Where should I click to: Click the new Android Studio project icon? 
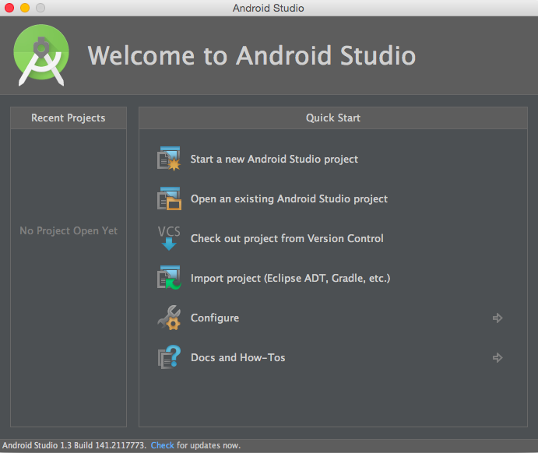coord(169,159)
